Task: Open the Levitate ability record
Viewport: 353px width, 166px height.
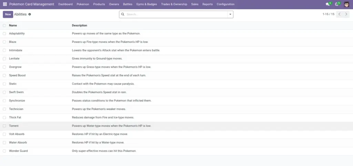Action: (x=14, y=59)
